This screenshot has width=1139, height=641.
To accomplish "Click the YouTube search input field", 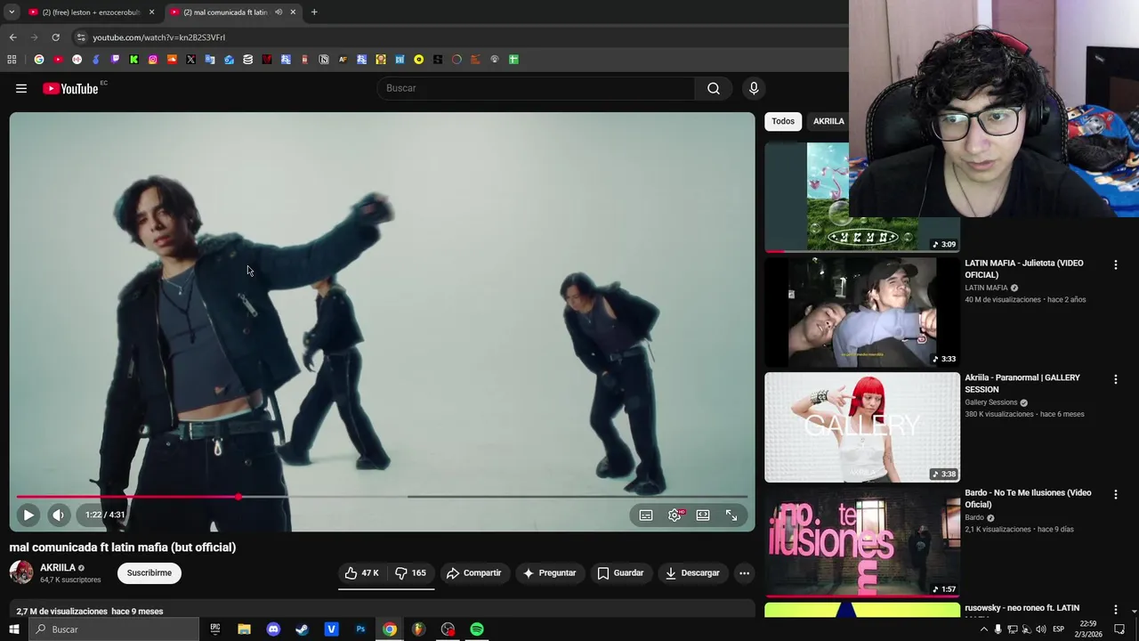I will pyautogui.click(x=537, y=88).
